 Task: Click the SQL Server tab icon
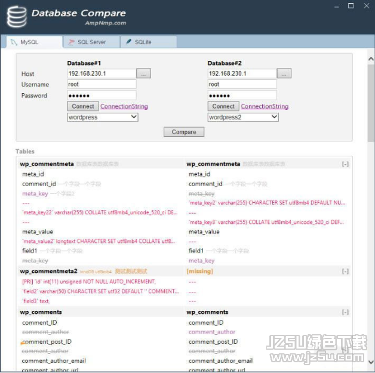[71, 42]
